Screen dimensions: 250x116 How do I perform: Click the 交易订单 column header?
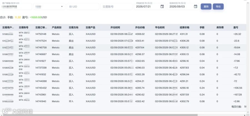(x=41, y=27)
